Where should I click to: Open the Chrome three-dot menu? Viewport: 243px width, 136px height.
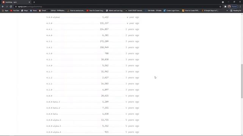(240, 7)
